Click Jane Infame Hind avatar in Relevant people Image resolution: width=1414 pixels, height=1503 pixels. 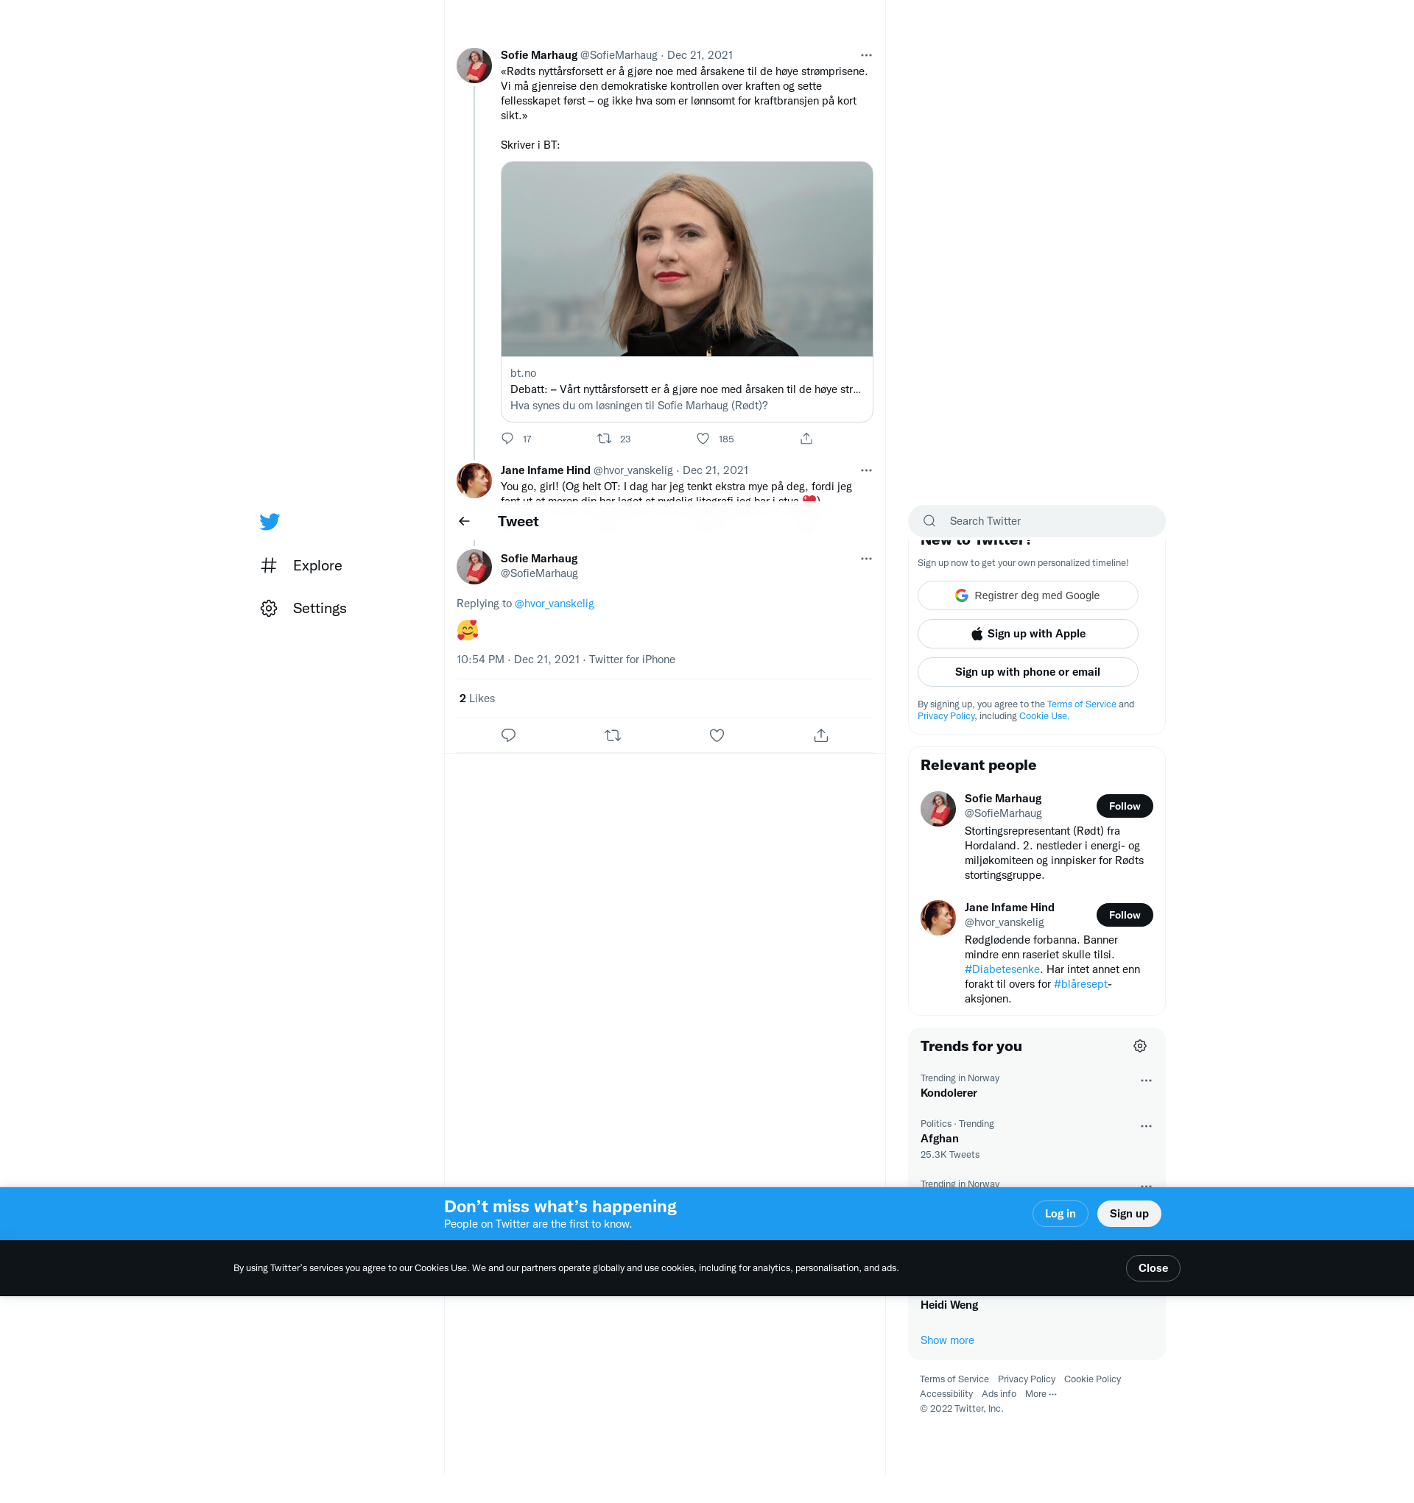pyautogui.click(x=938, y=919)
